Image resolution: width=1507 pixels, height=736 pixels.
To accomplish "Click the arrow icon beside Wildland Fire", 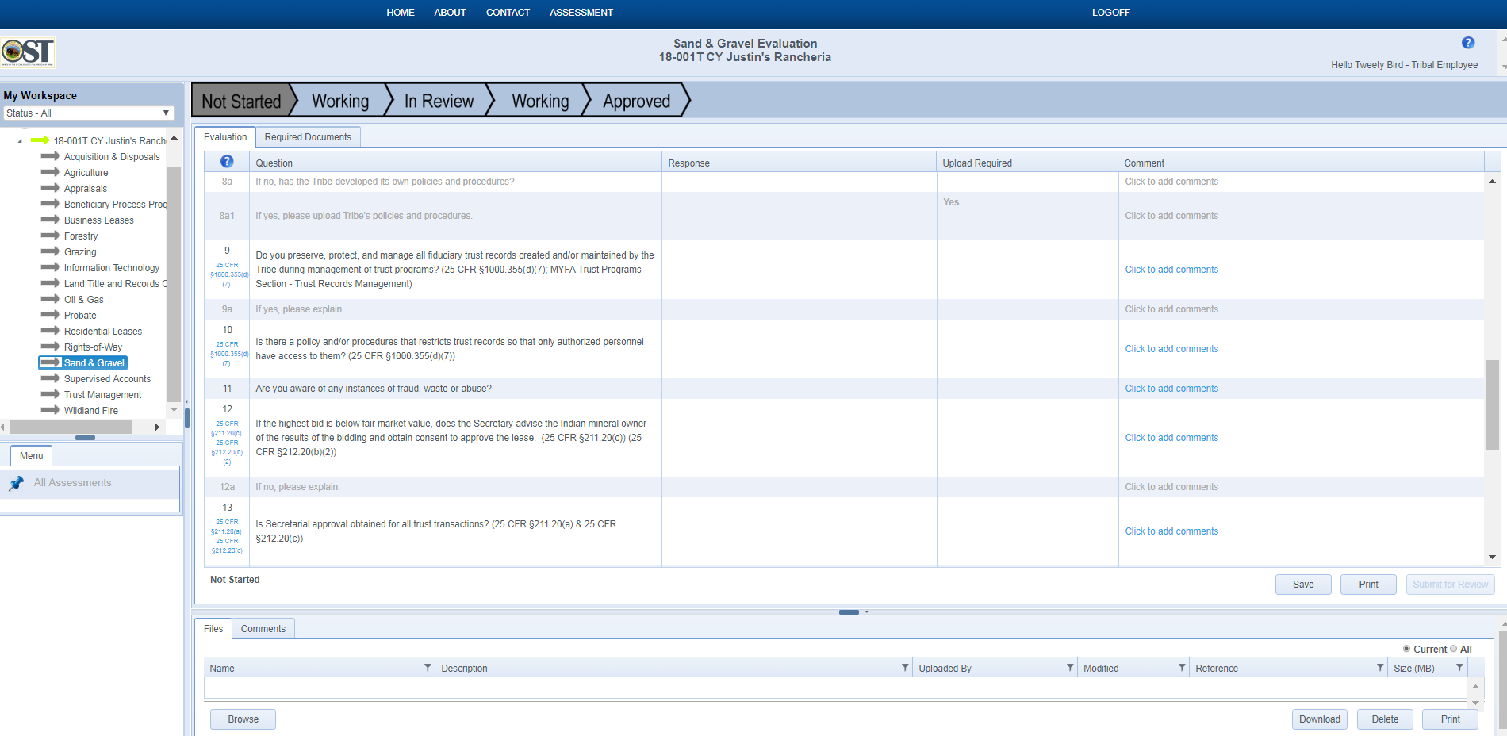I will tap(51, 410).
